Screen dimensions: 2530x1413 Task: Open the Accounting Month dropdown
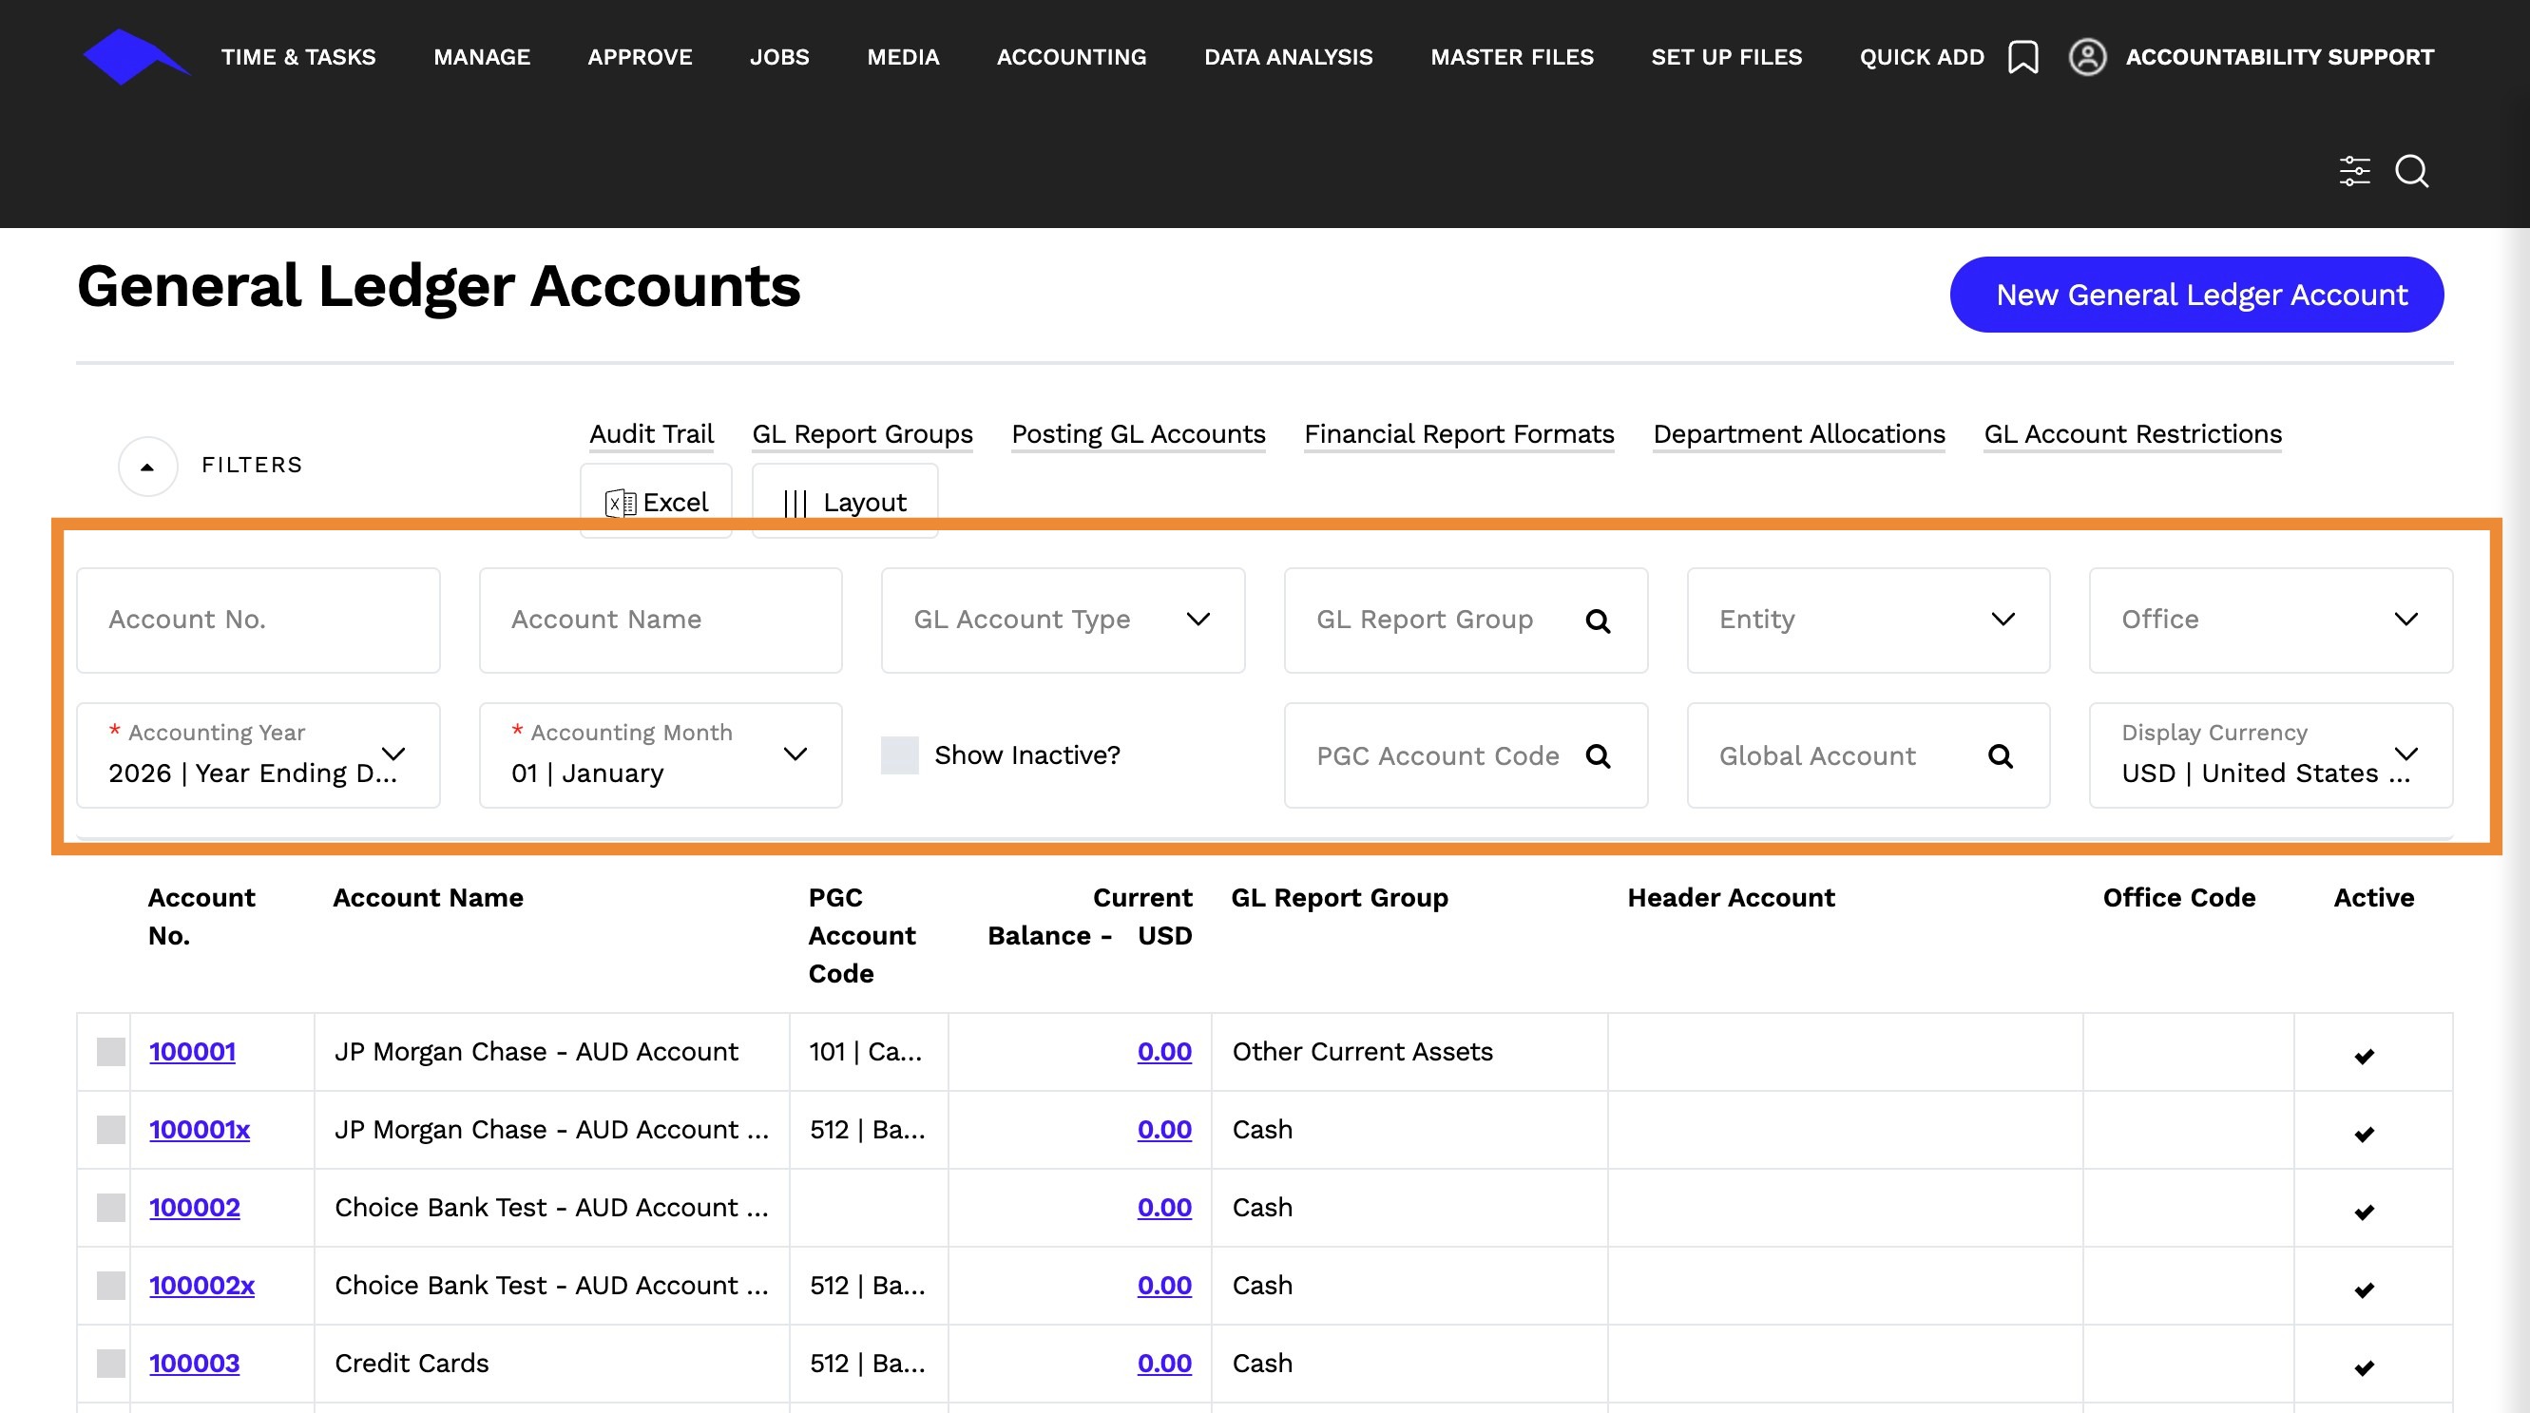[661, 755]
